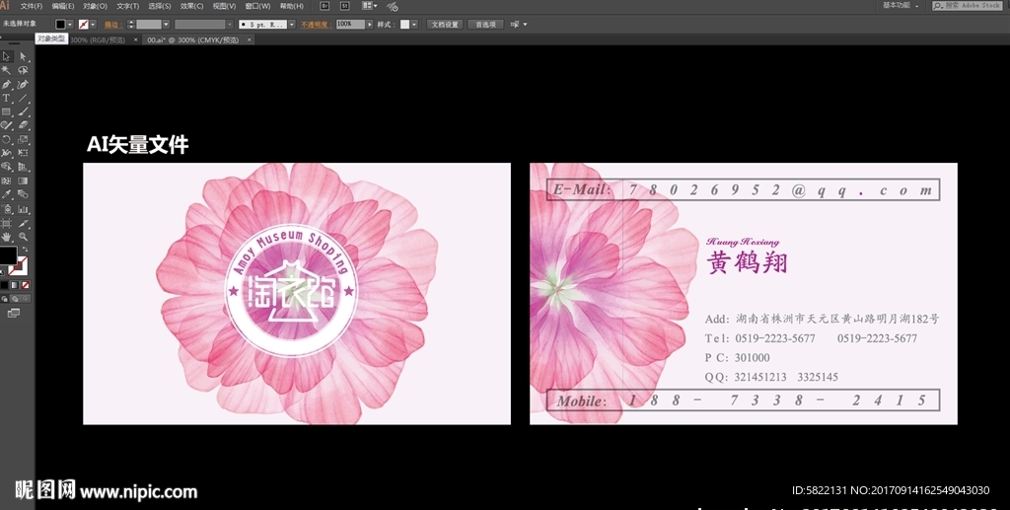Select the Perspective Grid tool
The height and width of the screenshot is (510, 1010).
click(23, 167)
